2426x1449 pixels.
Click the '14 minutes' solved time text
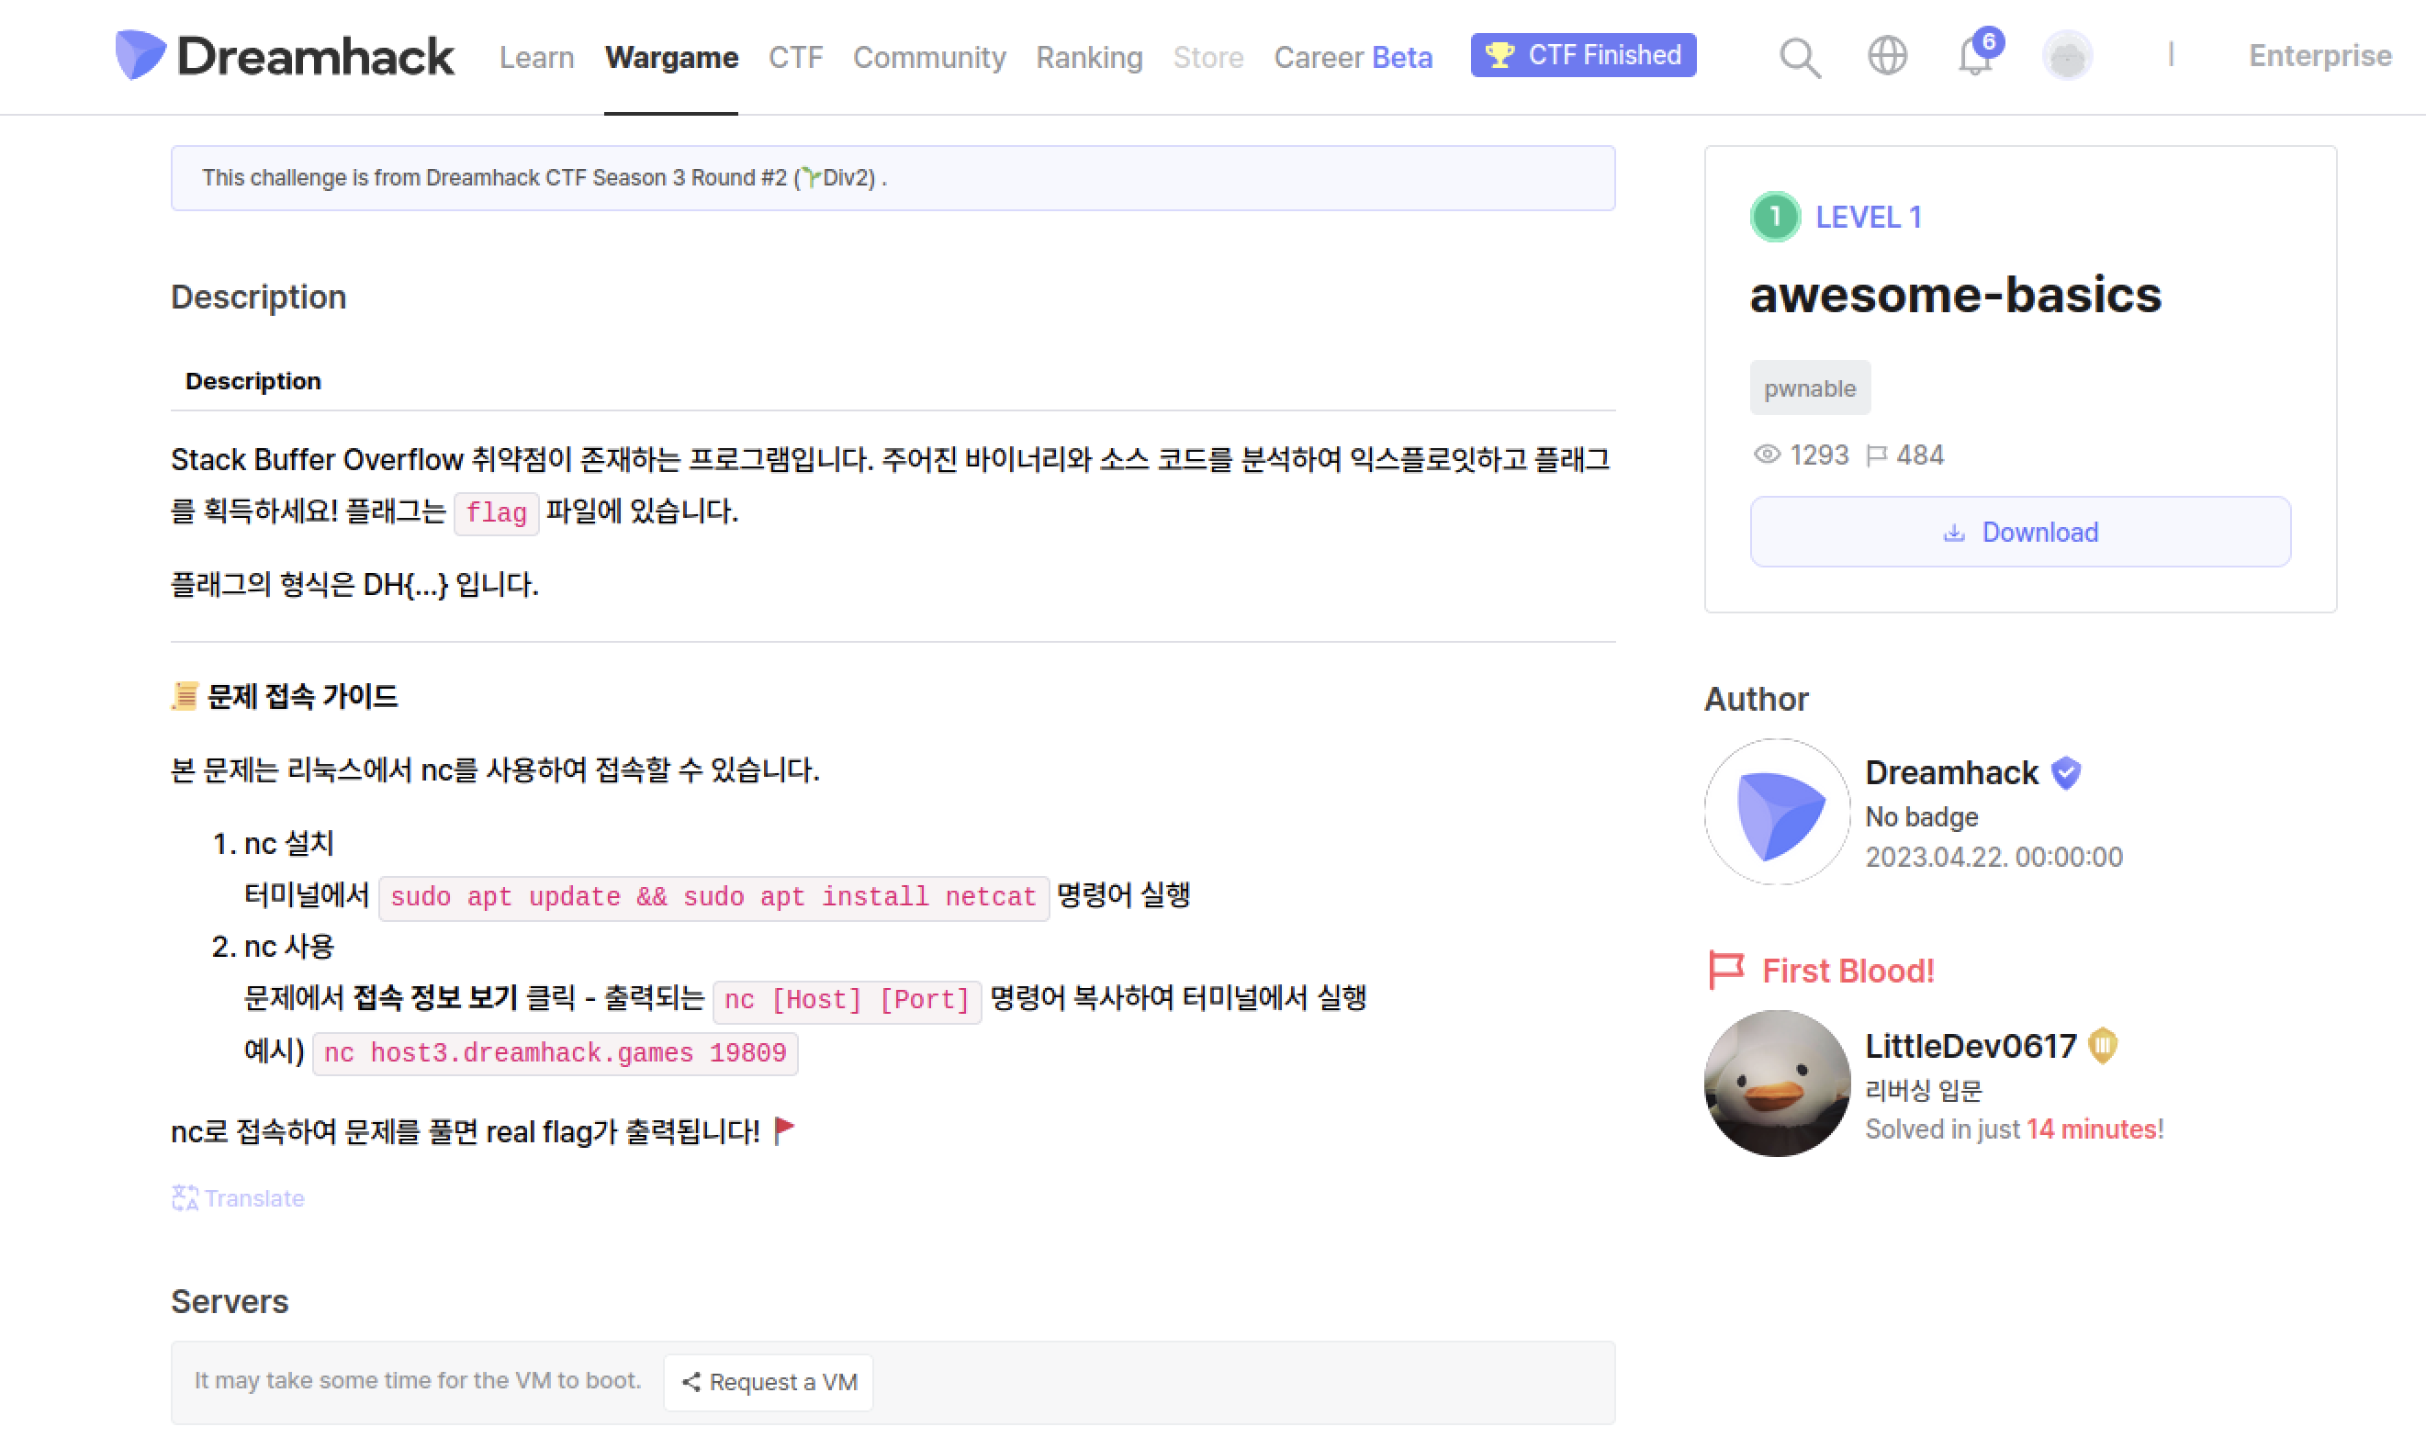tap(2091, 1129)
